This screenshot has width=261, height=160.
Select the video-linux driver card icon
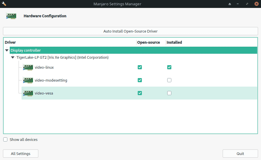(28, 68)
